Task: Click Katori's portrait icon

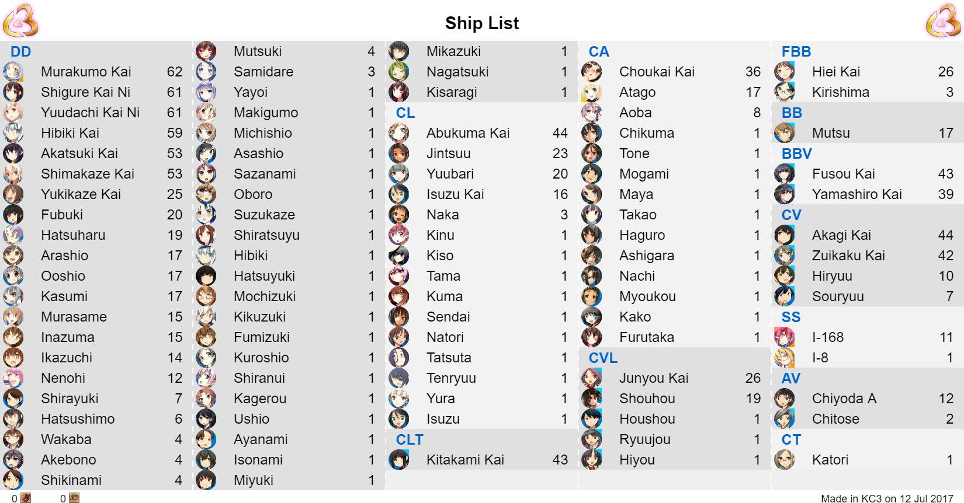Action: (x=784, y=460)
